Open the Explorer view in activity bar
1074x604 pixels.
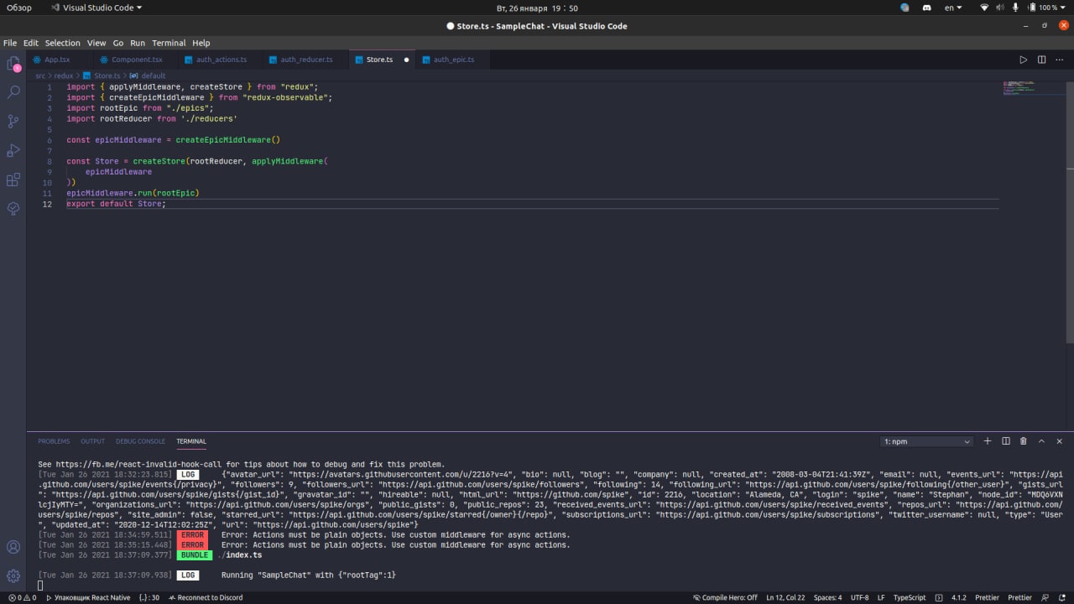point(13,64)
